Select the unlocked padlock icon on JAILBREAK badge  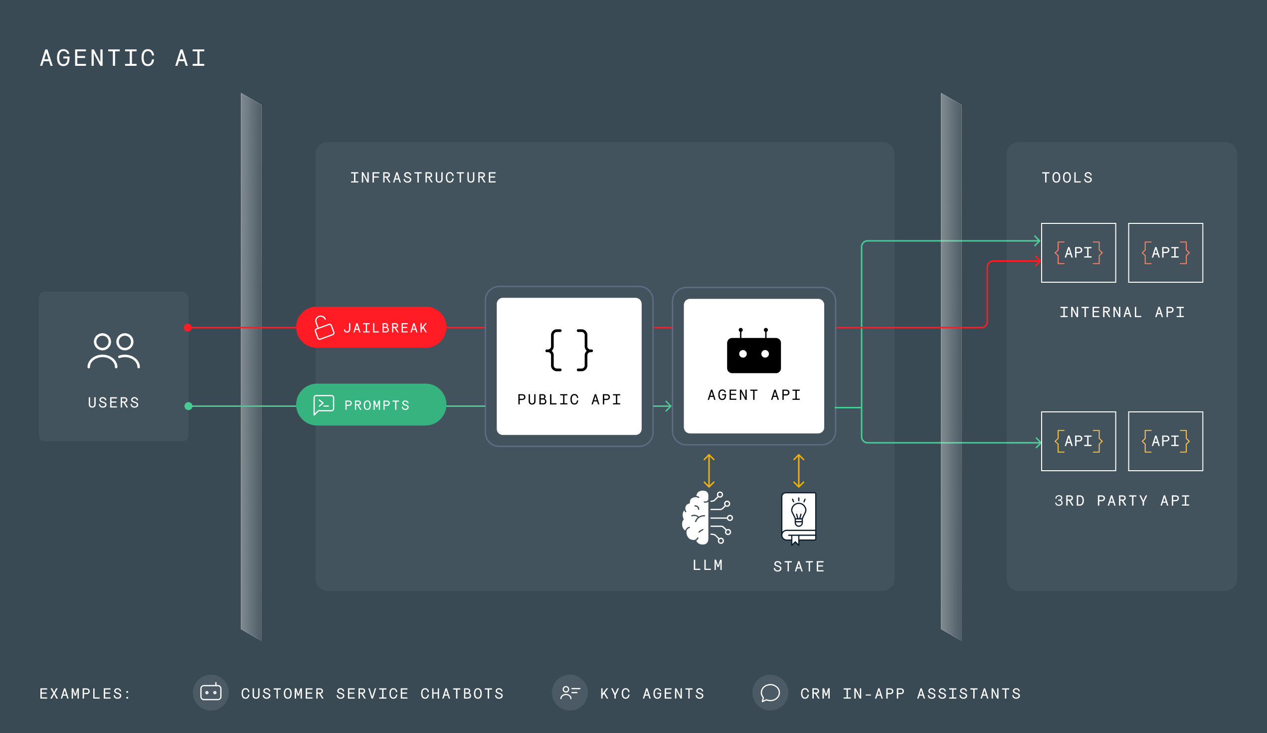coord(325,327)
